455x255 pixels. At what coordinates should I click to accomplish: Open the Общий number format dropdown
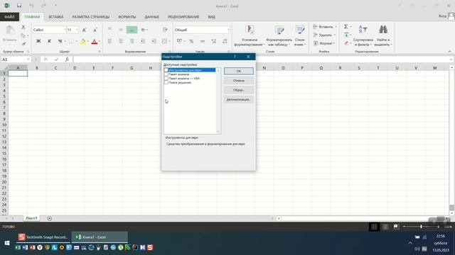pyautogui.click(x=228, y=30)
